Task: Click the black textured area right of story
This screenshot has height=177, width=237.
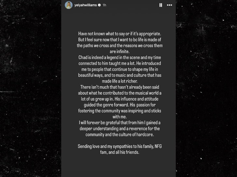Action: 206,88
